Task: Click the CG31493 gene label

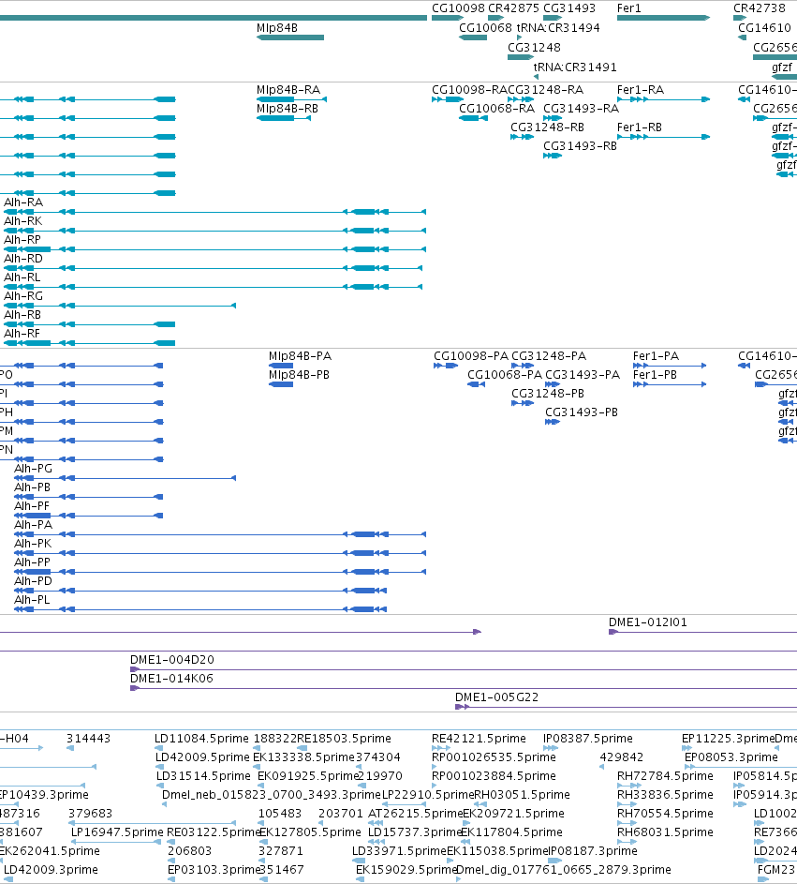Action: coord(568,8)
